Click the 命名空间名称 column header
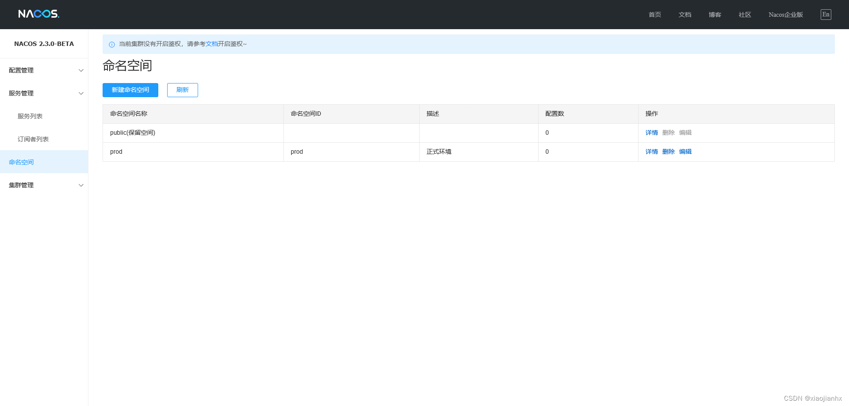 point(193,114)
